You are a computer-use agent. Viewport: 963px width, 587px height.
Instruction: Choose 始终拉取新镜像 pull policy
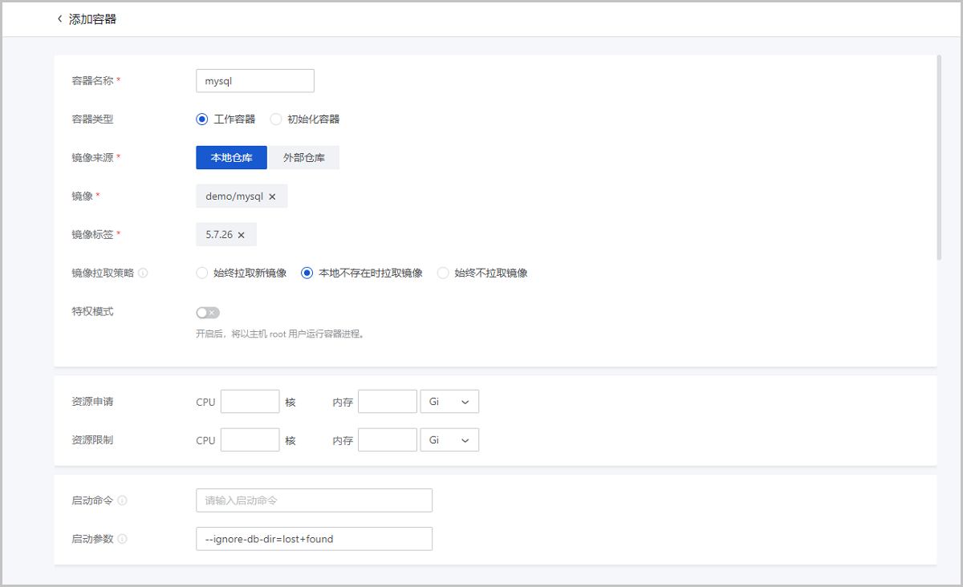202,273
